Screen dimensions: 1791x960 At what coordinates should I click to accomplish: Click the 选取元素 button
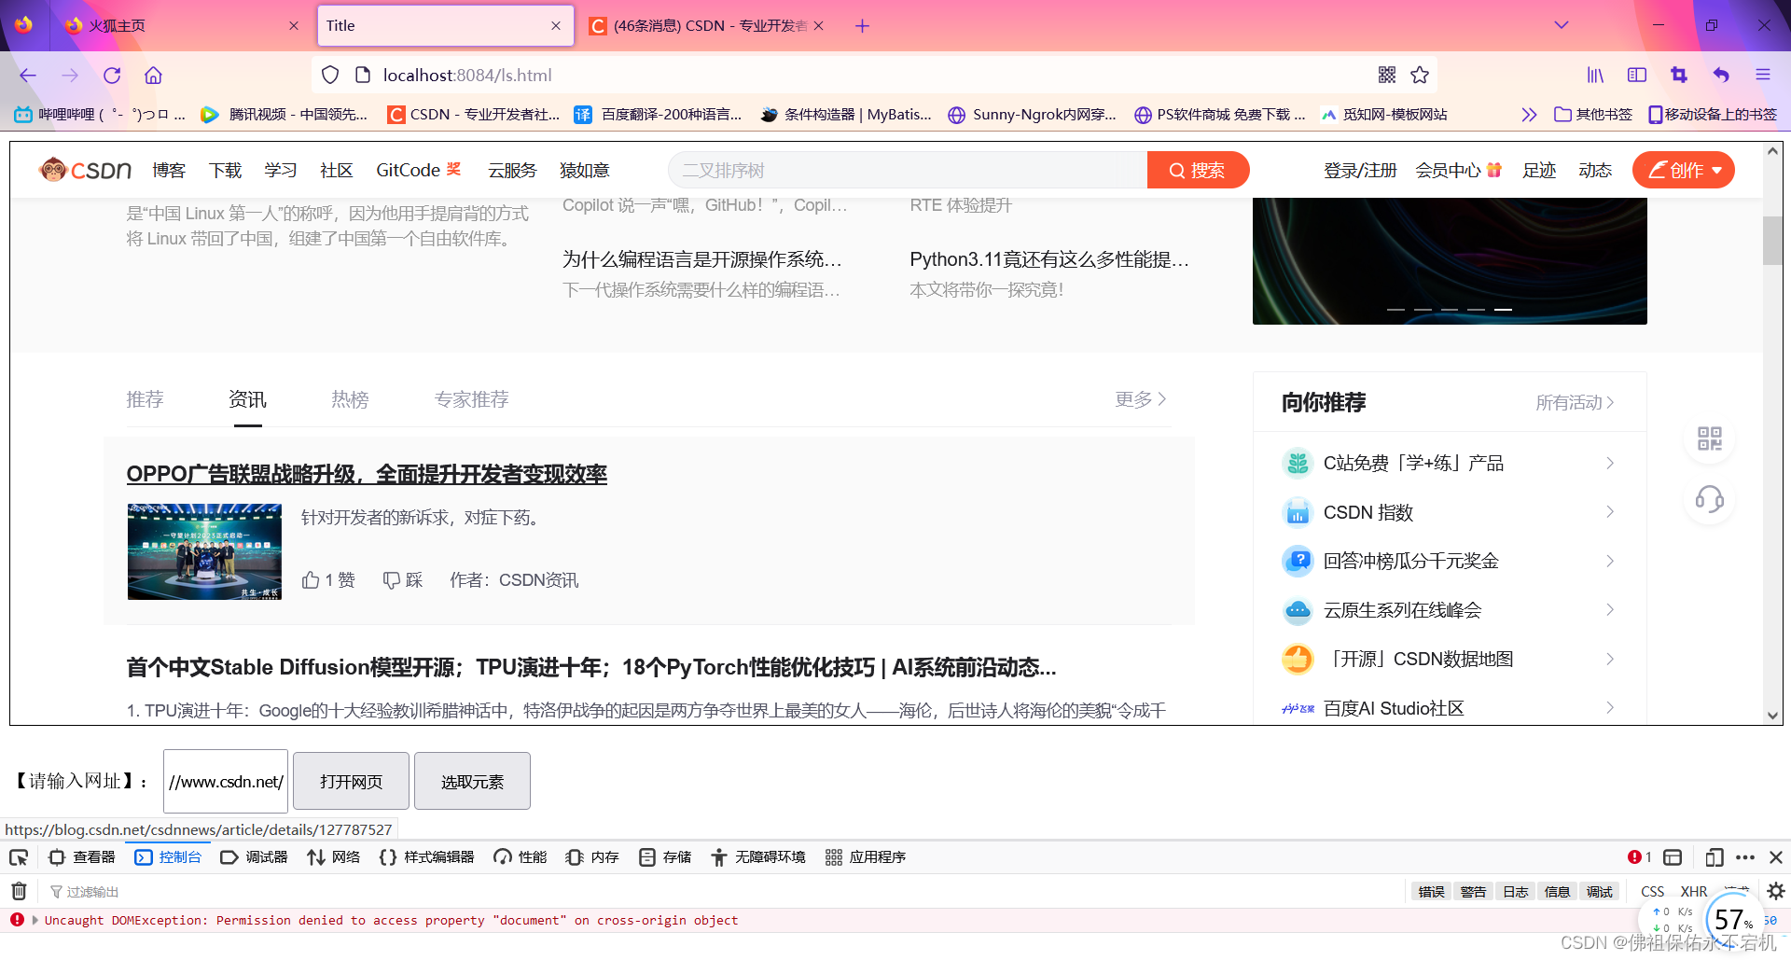(472, 781)
